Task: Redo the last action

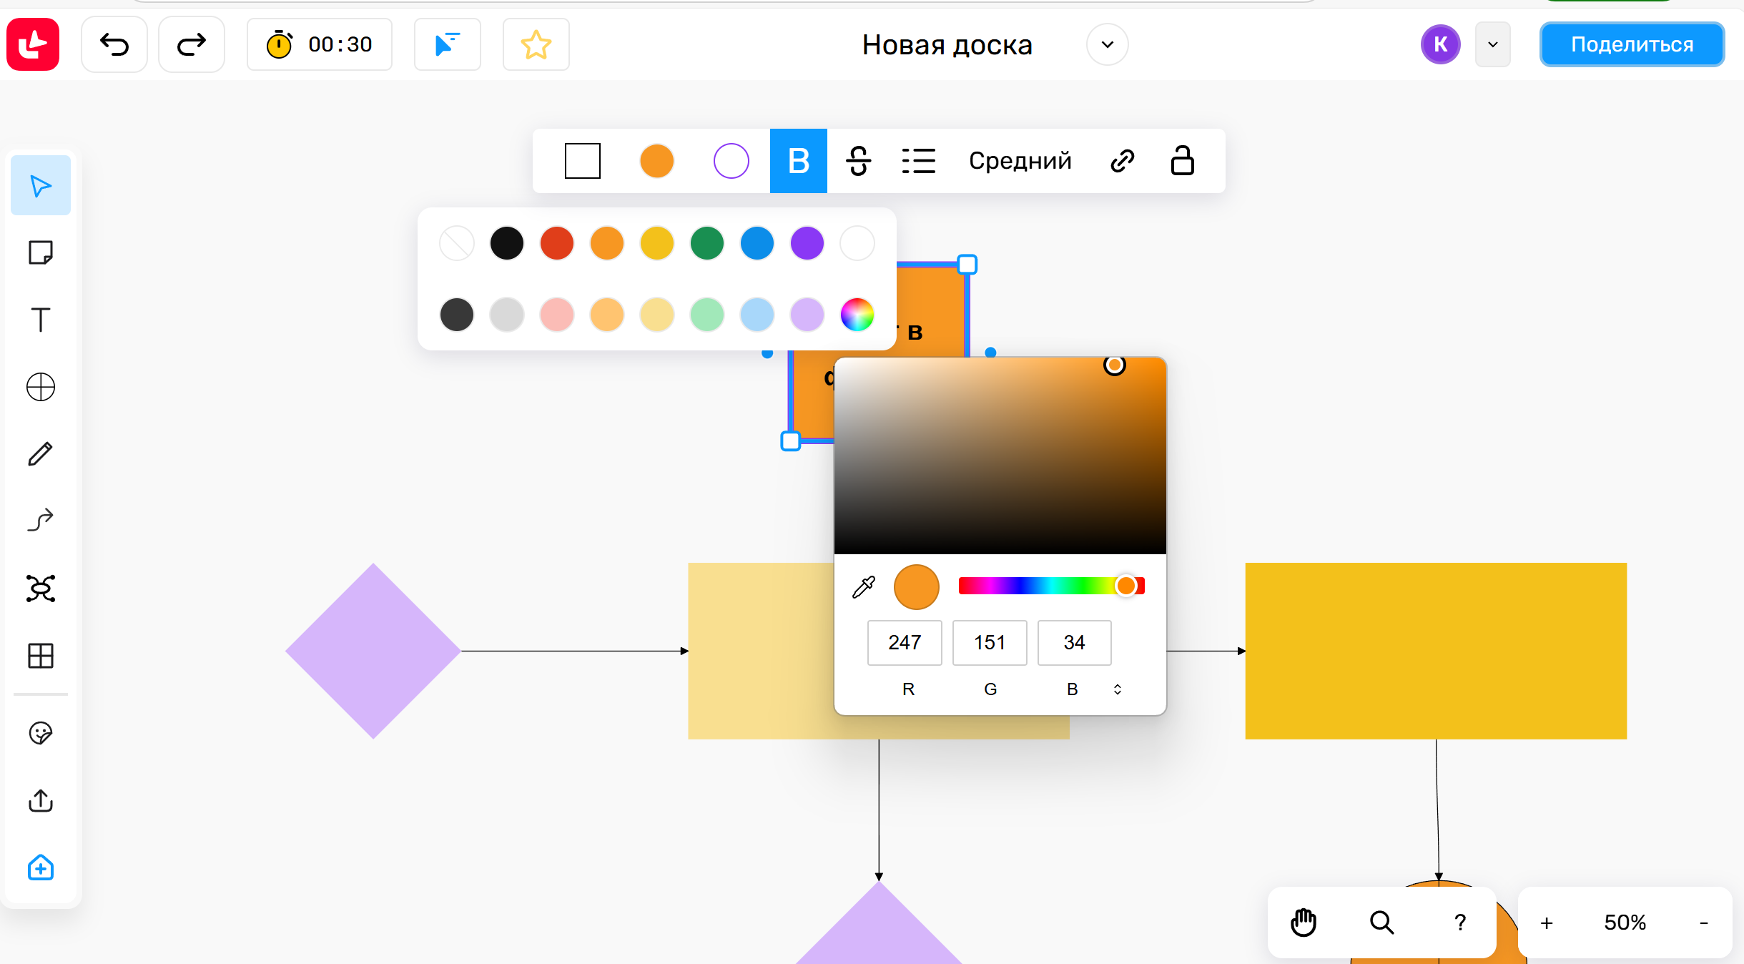Action: pyautogui.click(x=191, y=44)
